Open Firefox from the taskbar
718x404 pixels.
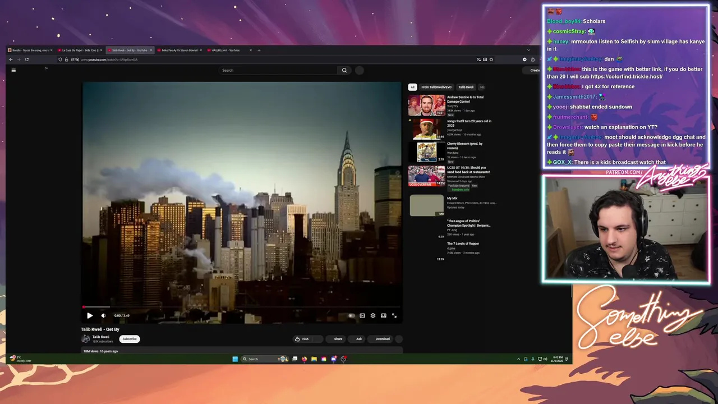304,359
